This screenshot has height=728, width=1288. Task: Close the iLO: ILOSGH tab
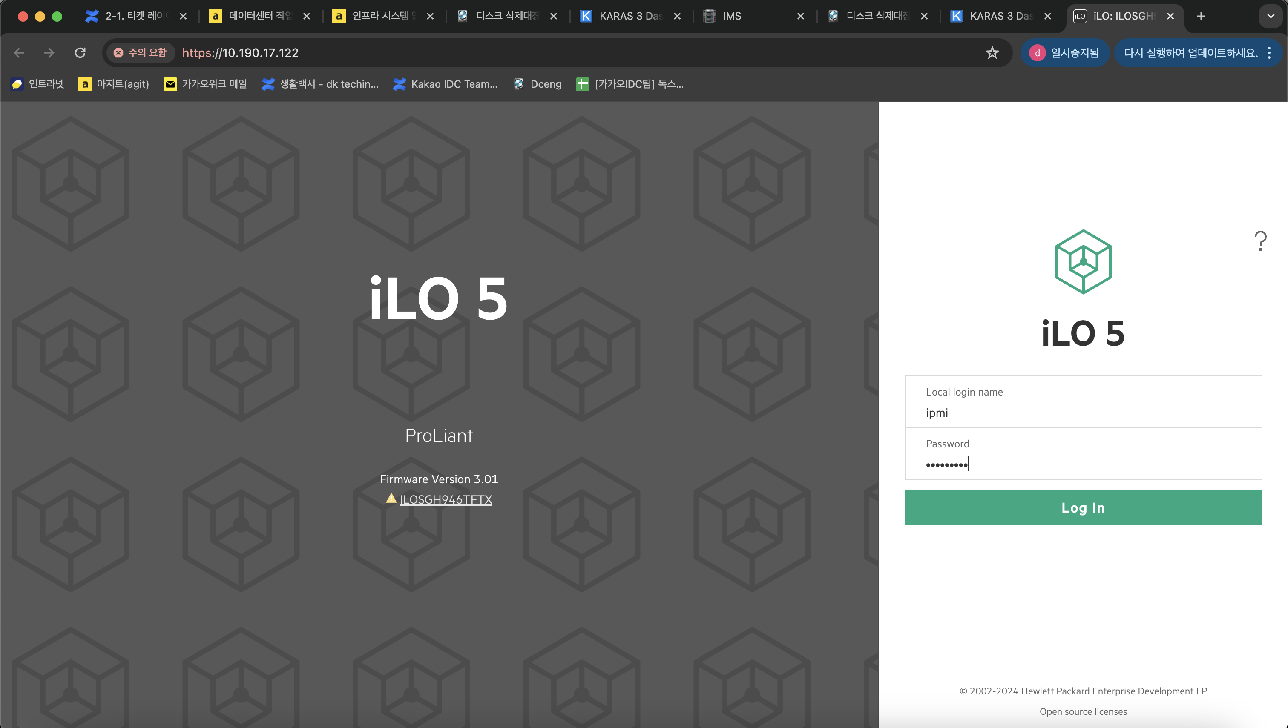pos(1170,16)
